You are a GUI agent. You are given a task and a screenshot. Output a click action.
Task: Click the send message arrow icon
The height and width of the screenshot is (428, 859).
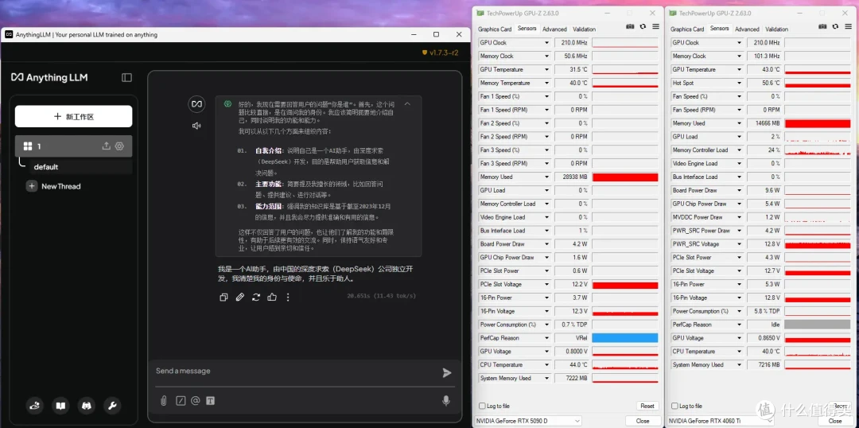[447, 372]
